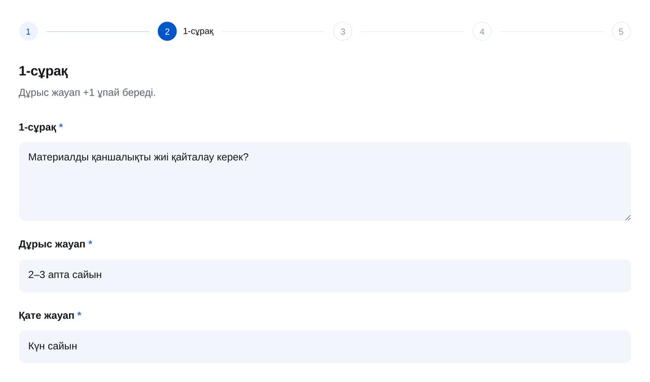The image size is (650, 382).
Task: Go back to step 1 circle
Action: [x=28, y=31]
